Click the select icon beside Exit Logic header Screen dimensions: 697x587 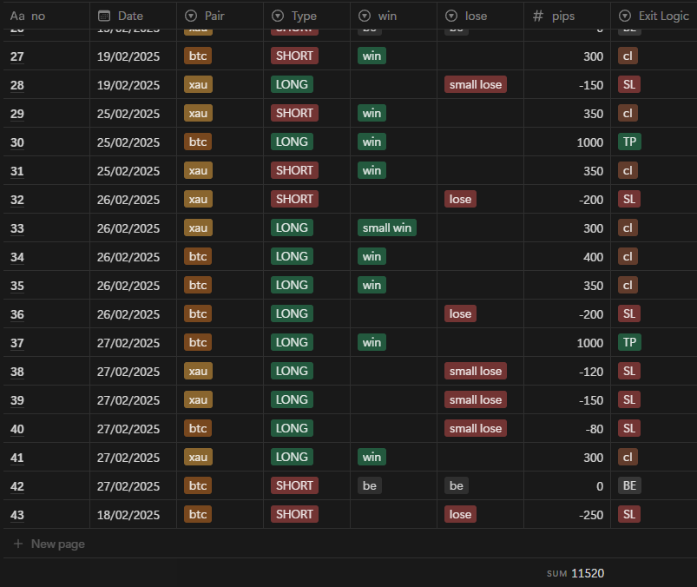625,16
